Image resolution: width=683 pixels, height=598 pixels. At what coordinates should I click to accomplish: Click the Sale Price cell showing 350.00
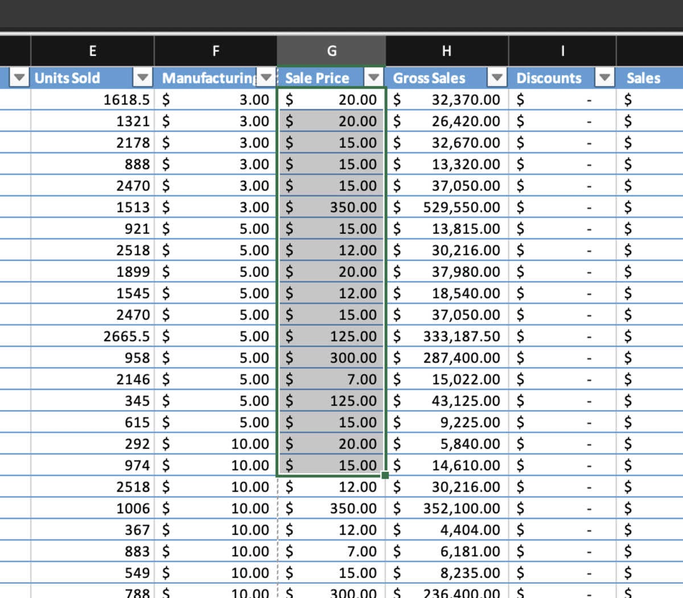(331, 207)
